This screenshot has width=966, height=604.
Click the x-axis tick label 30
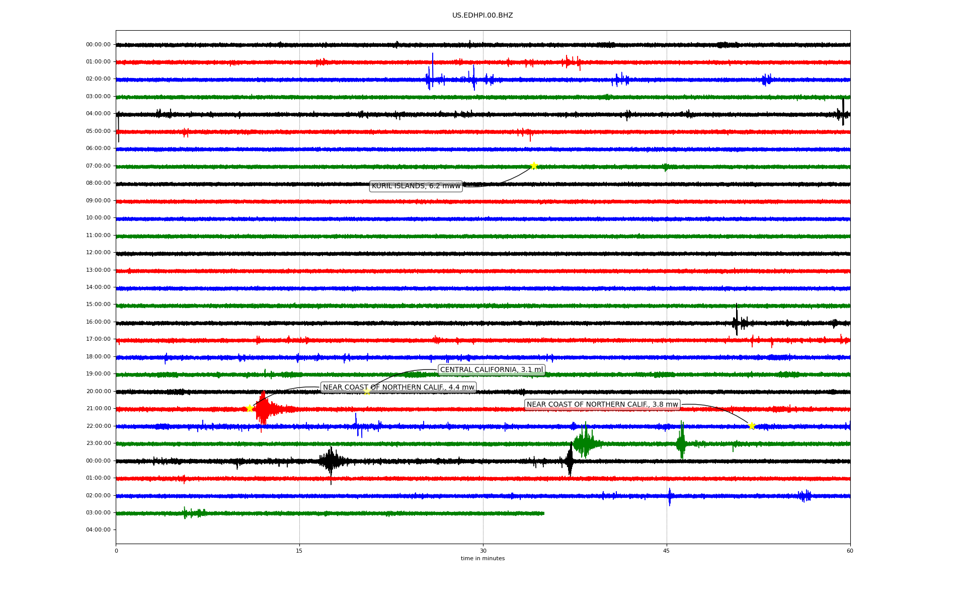[483, 551]
